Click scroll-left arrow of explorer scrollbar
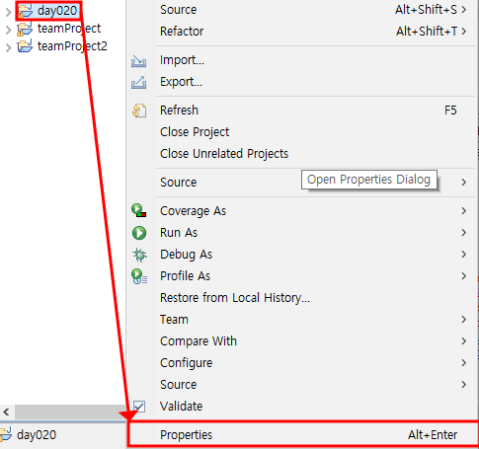This screenshot has width=479, height=449. (6, 412)
